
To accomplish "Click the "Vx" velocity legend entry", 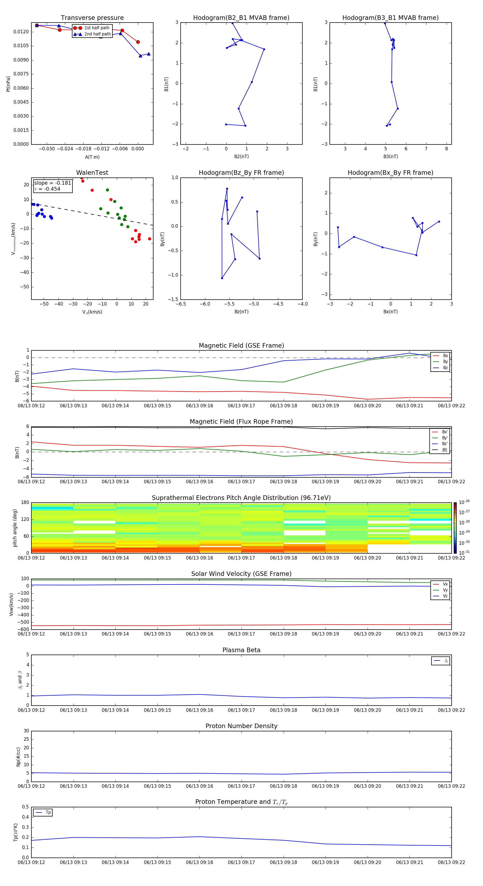I will point(440,584).
